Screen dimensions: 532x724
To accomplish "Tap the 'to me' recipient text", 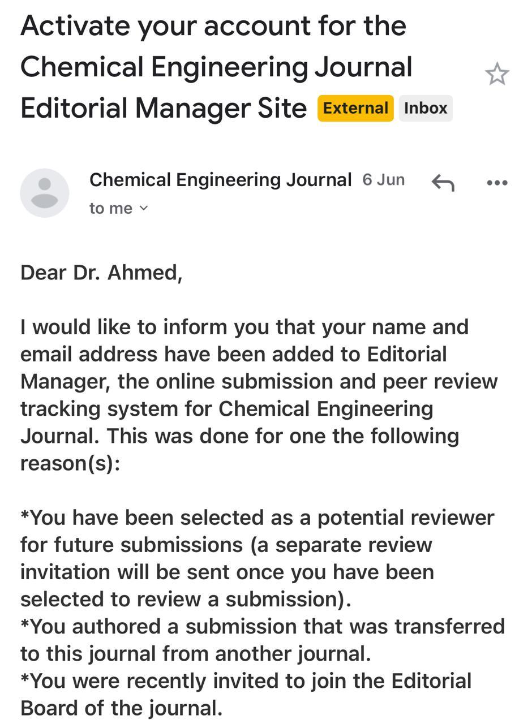I will click(x=111, y=208).
